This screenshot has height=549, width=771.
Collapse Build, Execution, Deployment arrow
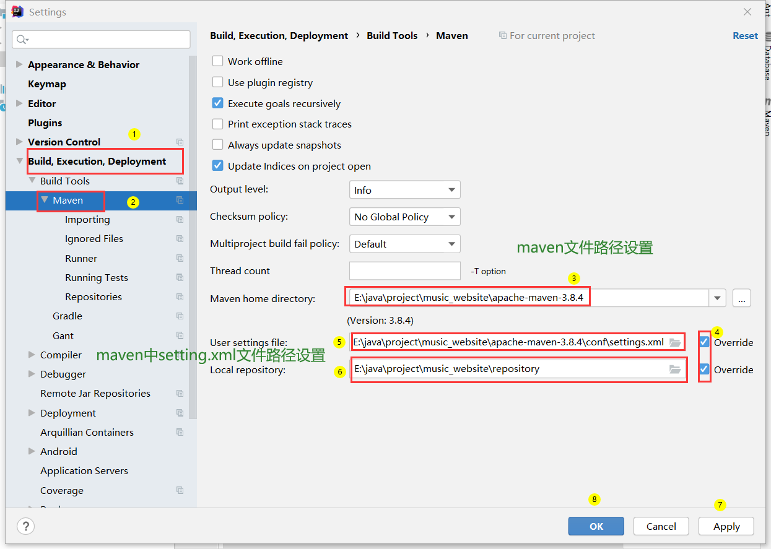pyautogui.click(x=19, y=161)
